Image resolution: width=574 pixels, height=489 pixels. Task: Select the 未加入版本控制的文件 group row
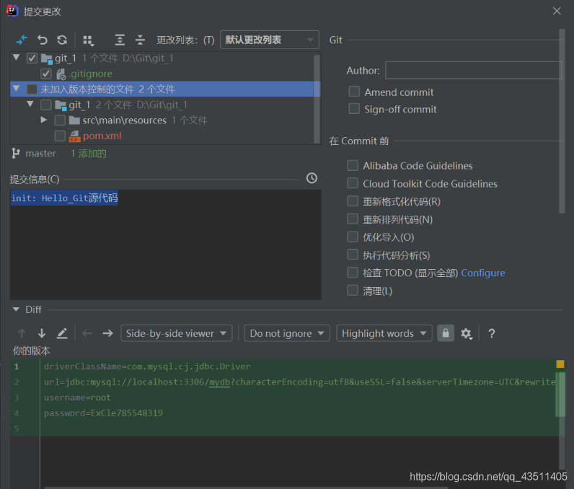pyautogui.click(x=107, y=89)
